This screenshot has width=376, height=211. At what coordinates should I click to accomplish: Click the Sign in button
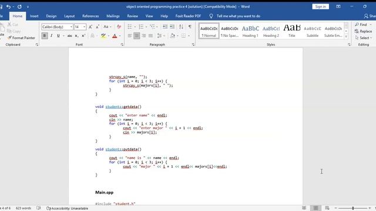(x=320, y=6)
